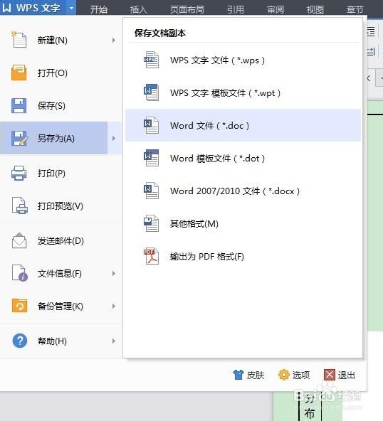Save as WPS 文字 文件 (*.wps)

tap(243, 60)
